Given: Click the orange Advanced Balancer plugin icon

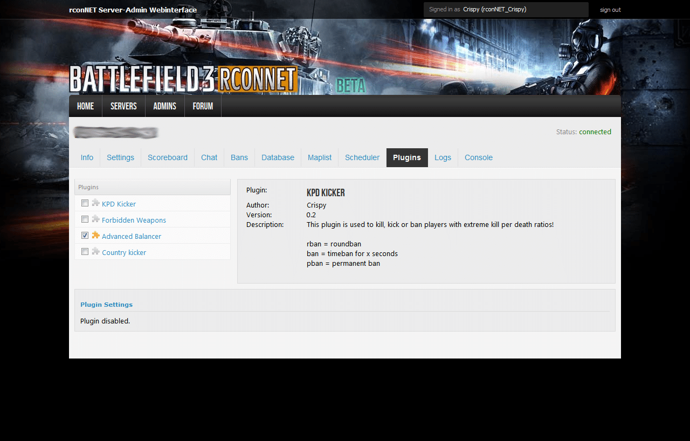Looking at the screenshot, I should point(95,236).
